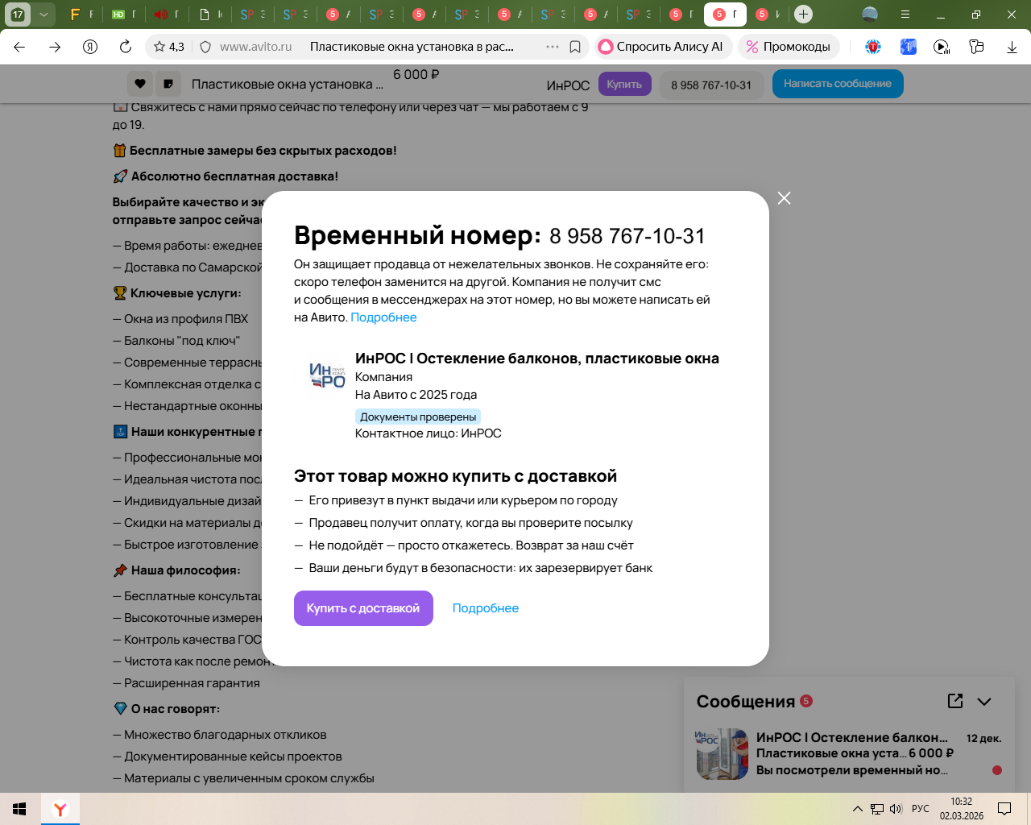Bookmark this page with the bookmark icon
1031x825 pixels.
575,47
